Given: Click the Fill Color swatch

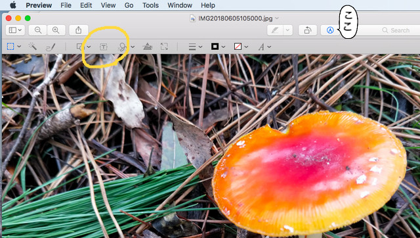Looking at the screenshot, I should 238,47.
